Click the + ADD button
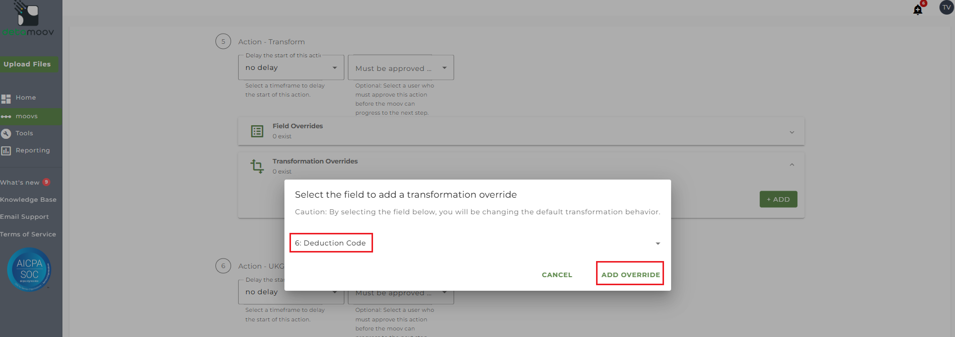This screenshot has height=337, width=955. 778,199
